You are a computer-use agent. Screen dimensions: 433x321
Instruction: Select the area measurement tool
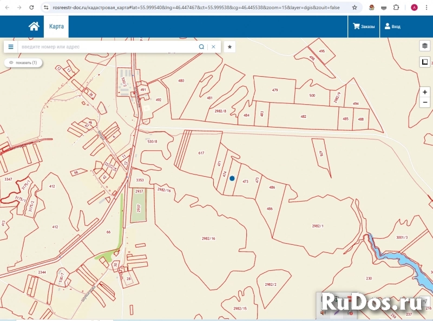click(x=425, y=62)
